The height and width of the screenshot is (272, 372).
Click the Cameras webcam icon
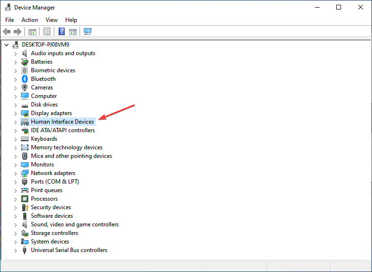(25, 87)
